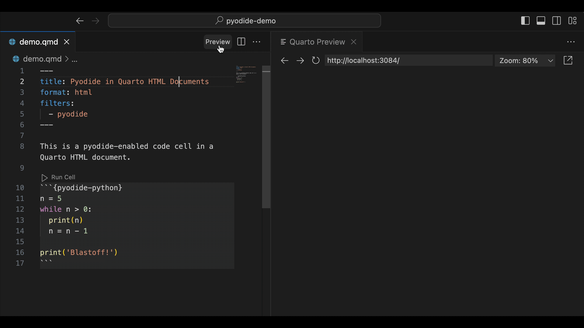Toggle the secondary sidebar visibility
The image size is (584, 328).
pos(557,20)
